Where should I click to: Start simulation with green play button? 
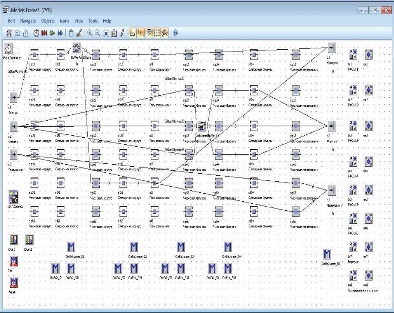[x=52, y=33]
